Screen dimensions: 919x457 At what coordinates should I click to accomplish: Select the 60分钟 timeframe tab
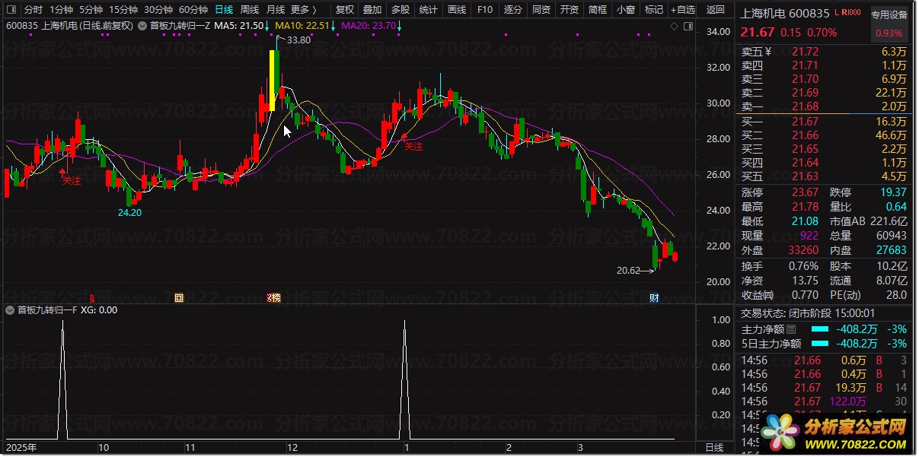coord(193,10)
